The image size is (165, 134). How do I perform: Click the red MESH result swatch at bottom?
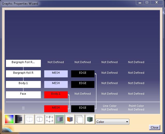[x=56, y=109]
